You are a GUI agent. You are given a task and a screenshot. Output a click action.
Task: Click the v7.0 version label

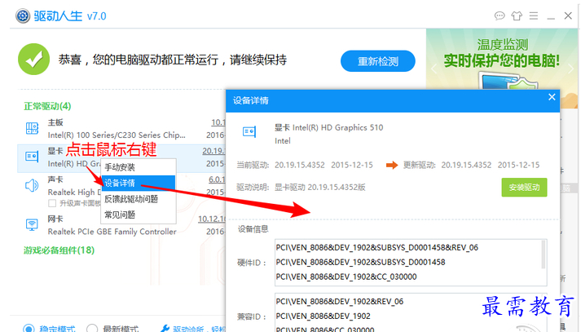coord(96,16)
